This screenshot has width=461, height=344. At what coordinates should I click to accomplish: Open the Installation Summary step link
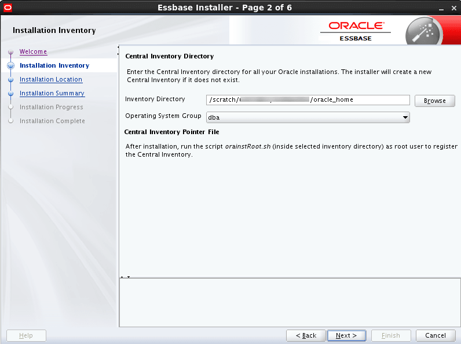pos(52,93)
